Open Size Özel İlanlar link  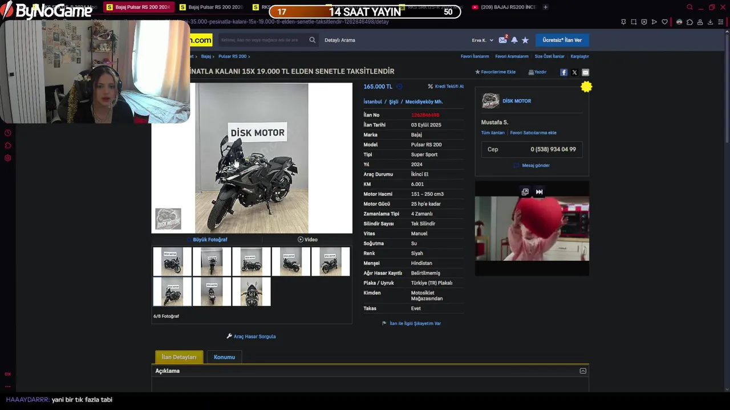[549, 56]
